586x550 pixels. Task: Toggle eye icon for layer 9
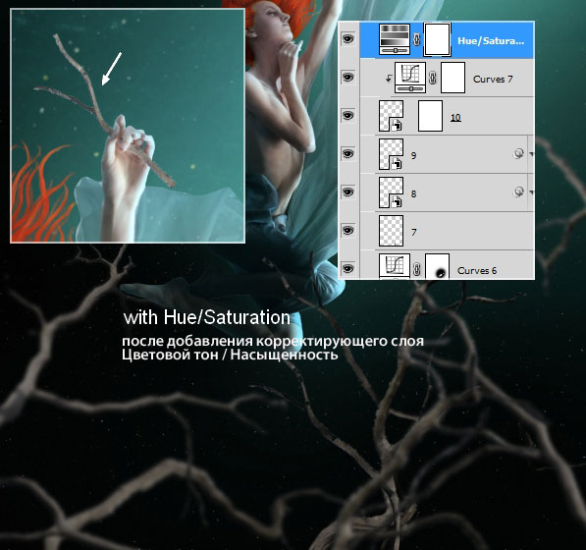tap(347, 153)
